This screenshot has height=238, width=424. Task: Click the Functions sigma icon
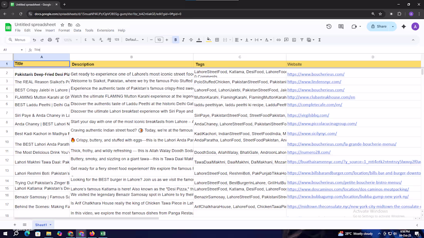click(320, 40)
